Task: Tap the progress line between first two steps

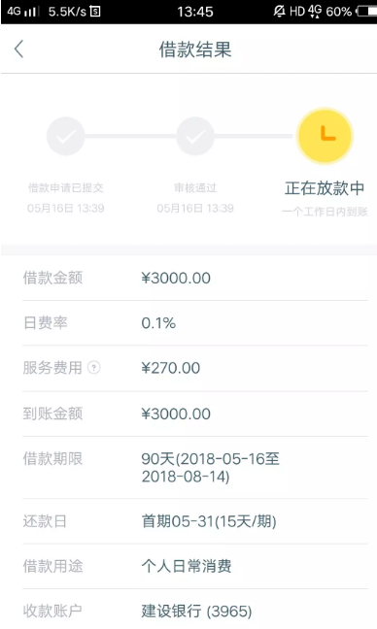Action: click(130, 137)
